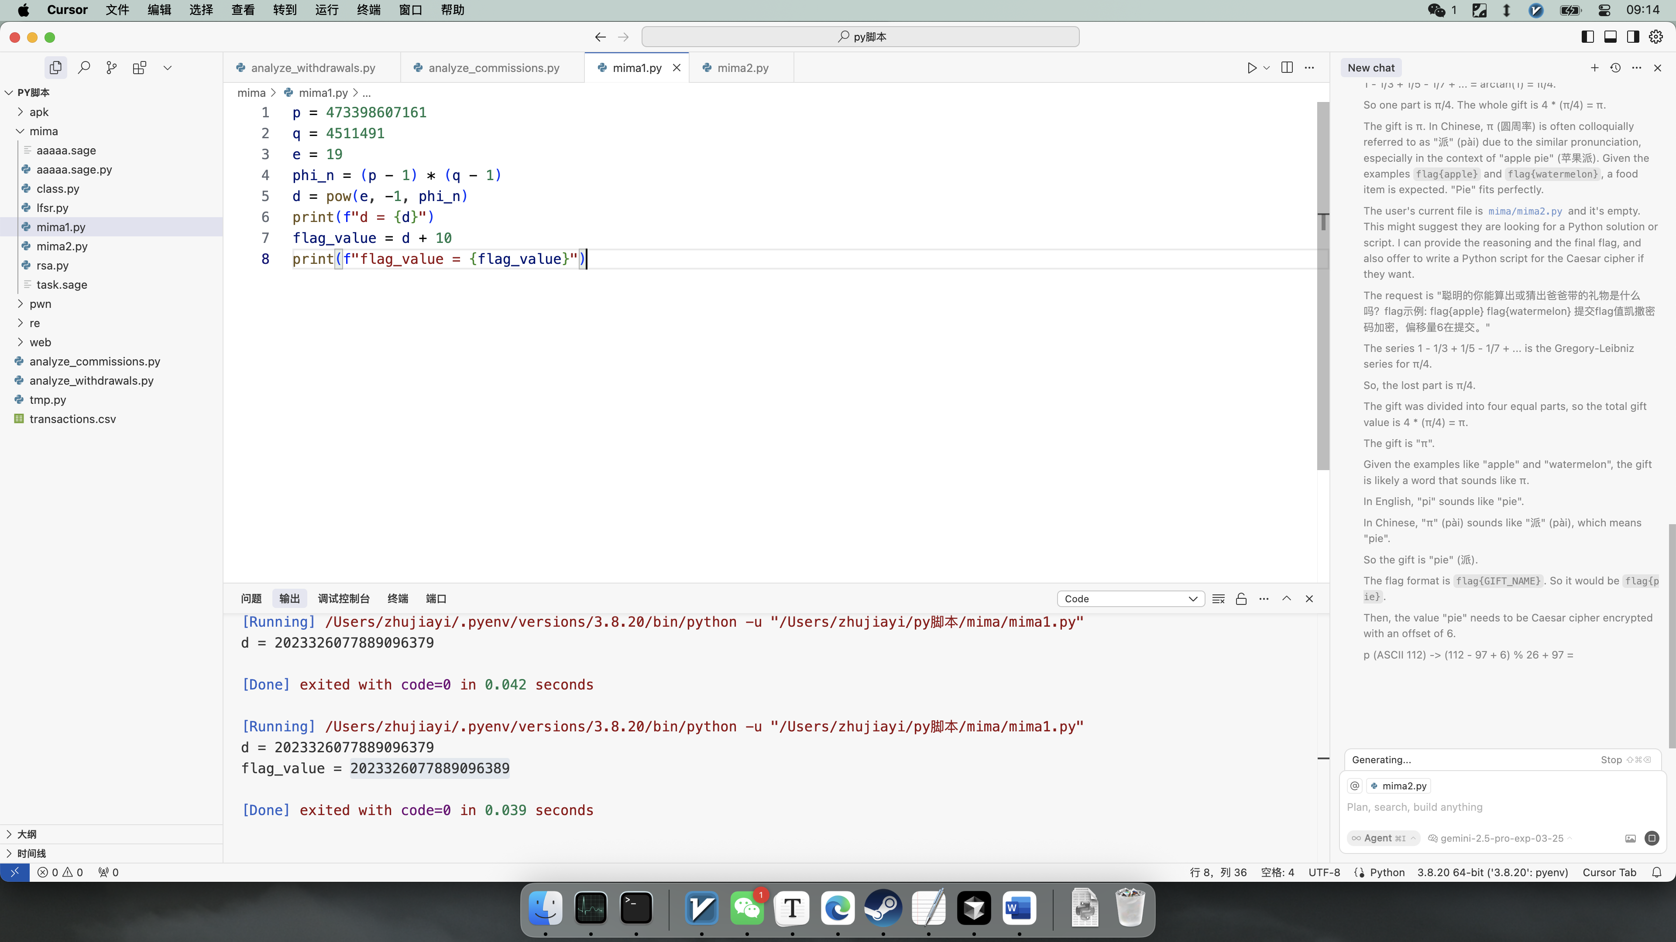Expand the pwn folder
Image resolution: width=1676 pixels, height=942 pixels.
[x=40, y=304]
